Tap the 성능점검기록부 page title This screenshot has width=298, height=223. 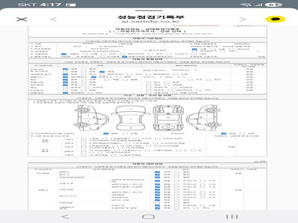(150, 17)
